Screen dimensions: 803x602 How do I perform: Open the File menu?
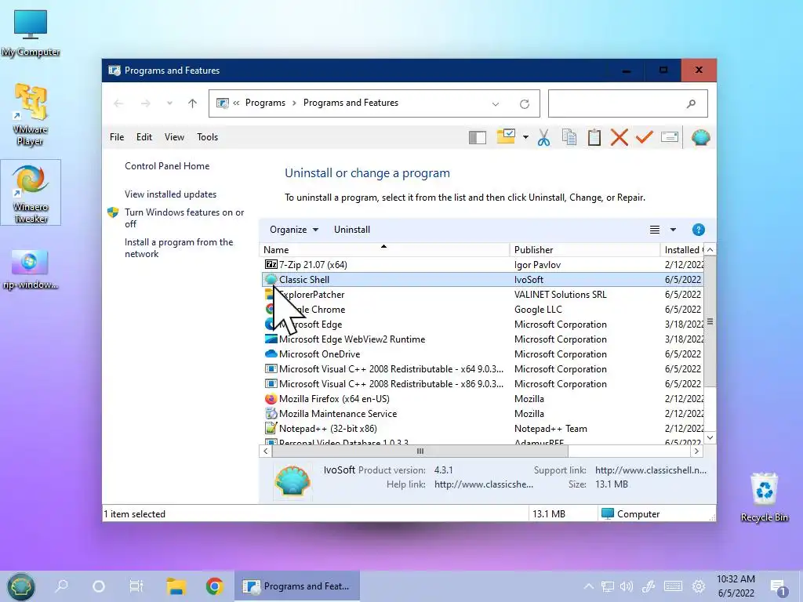[x=117, y=137]
